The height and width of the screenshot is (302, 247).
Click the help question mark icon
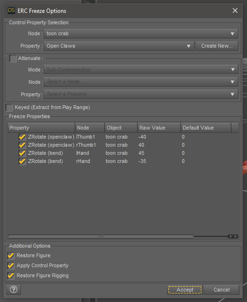tap(14, 290)
